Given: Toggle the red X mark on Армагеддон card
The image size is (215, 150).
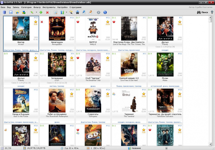Looking at the screenshot, I should tap(42, 22).
